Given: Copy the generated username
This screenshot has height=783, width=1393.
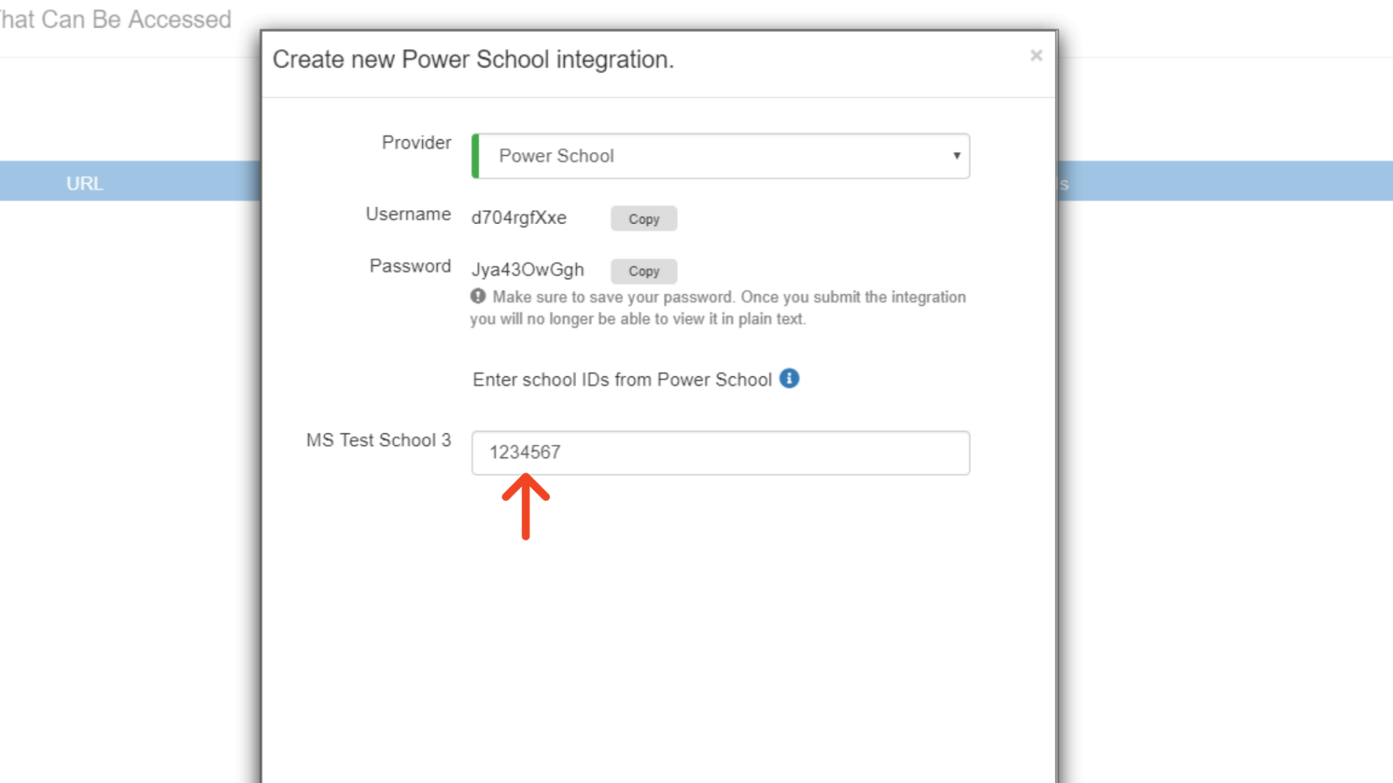Looking at the screenshot, I should 643,219.
